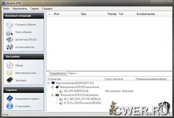The width and height of the screenshot is (174, 118).
Task: Click the F: drive disc icon
Action: pos(61,103)
